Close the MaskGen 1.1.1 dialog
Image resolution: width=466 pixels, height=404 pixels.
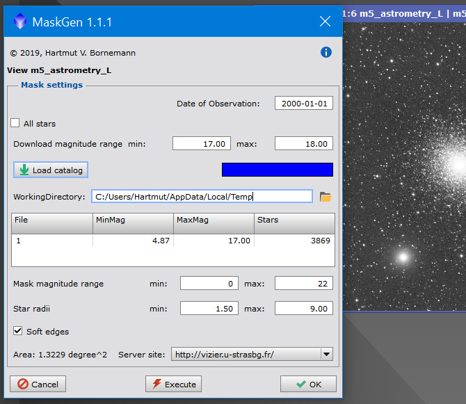(325, 21)
